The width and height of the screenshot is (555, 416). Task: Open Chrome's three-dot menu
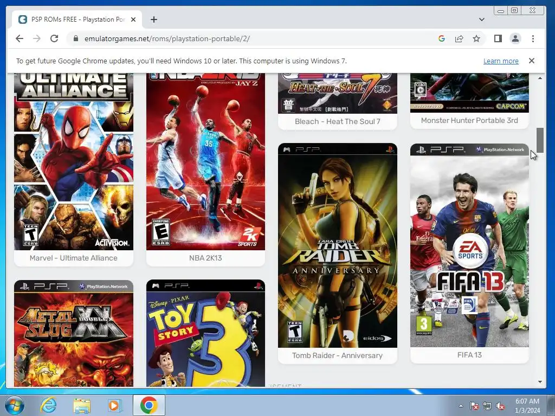533,38
